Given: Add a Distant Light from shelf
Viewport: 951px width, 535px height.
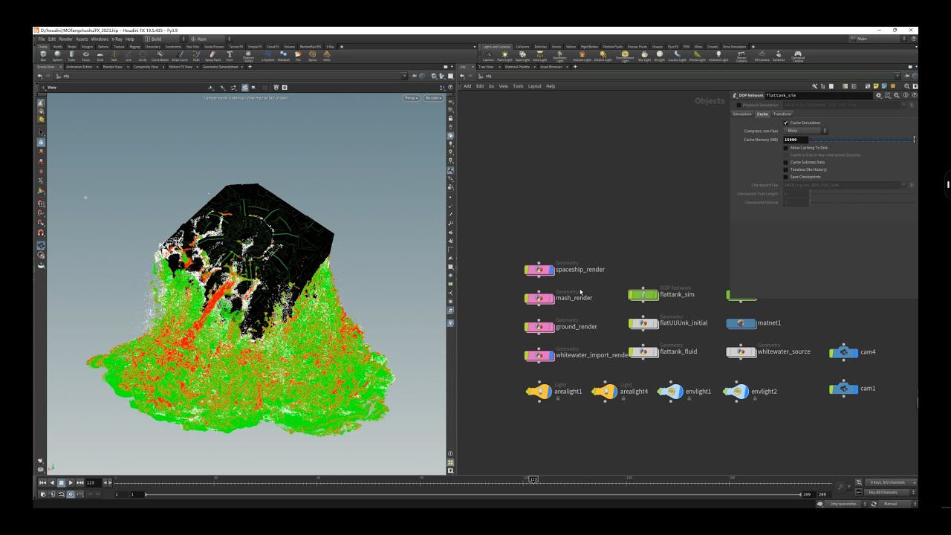Looking at the screenshot, I should click(603, 56).
